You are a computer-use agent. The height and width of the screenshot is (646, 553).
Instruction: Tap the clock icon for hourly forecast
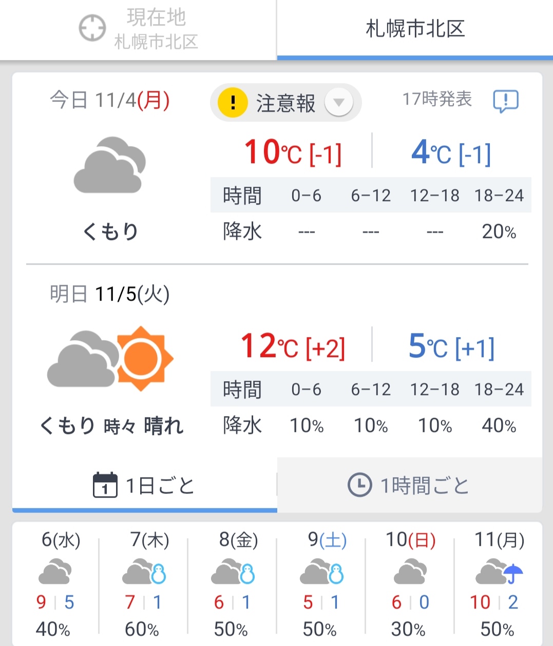(x=359, y=485)
